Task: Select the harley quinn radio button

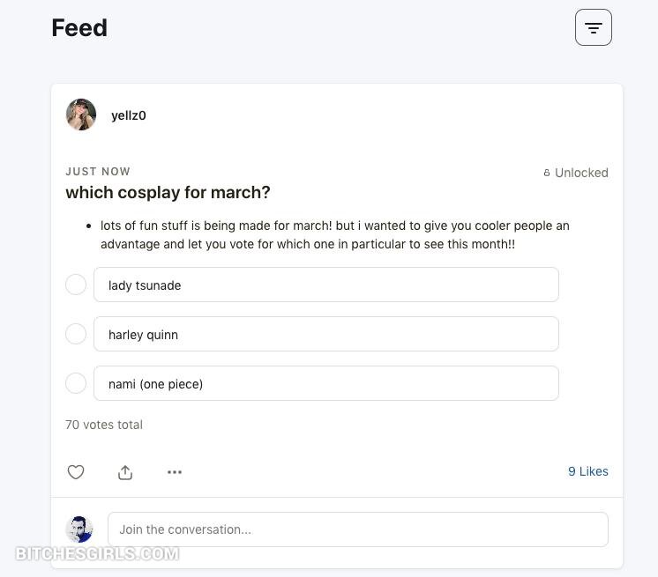Action: [x=76, y=334]
